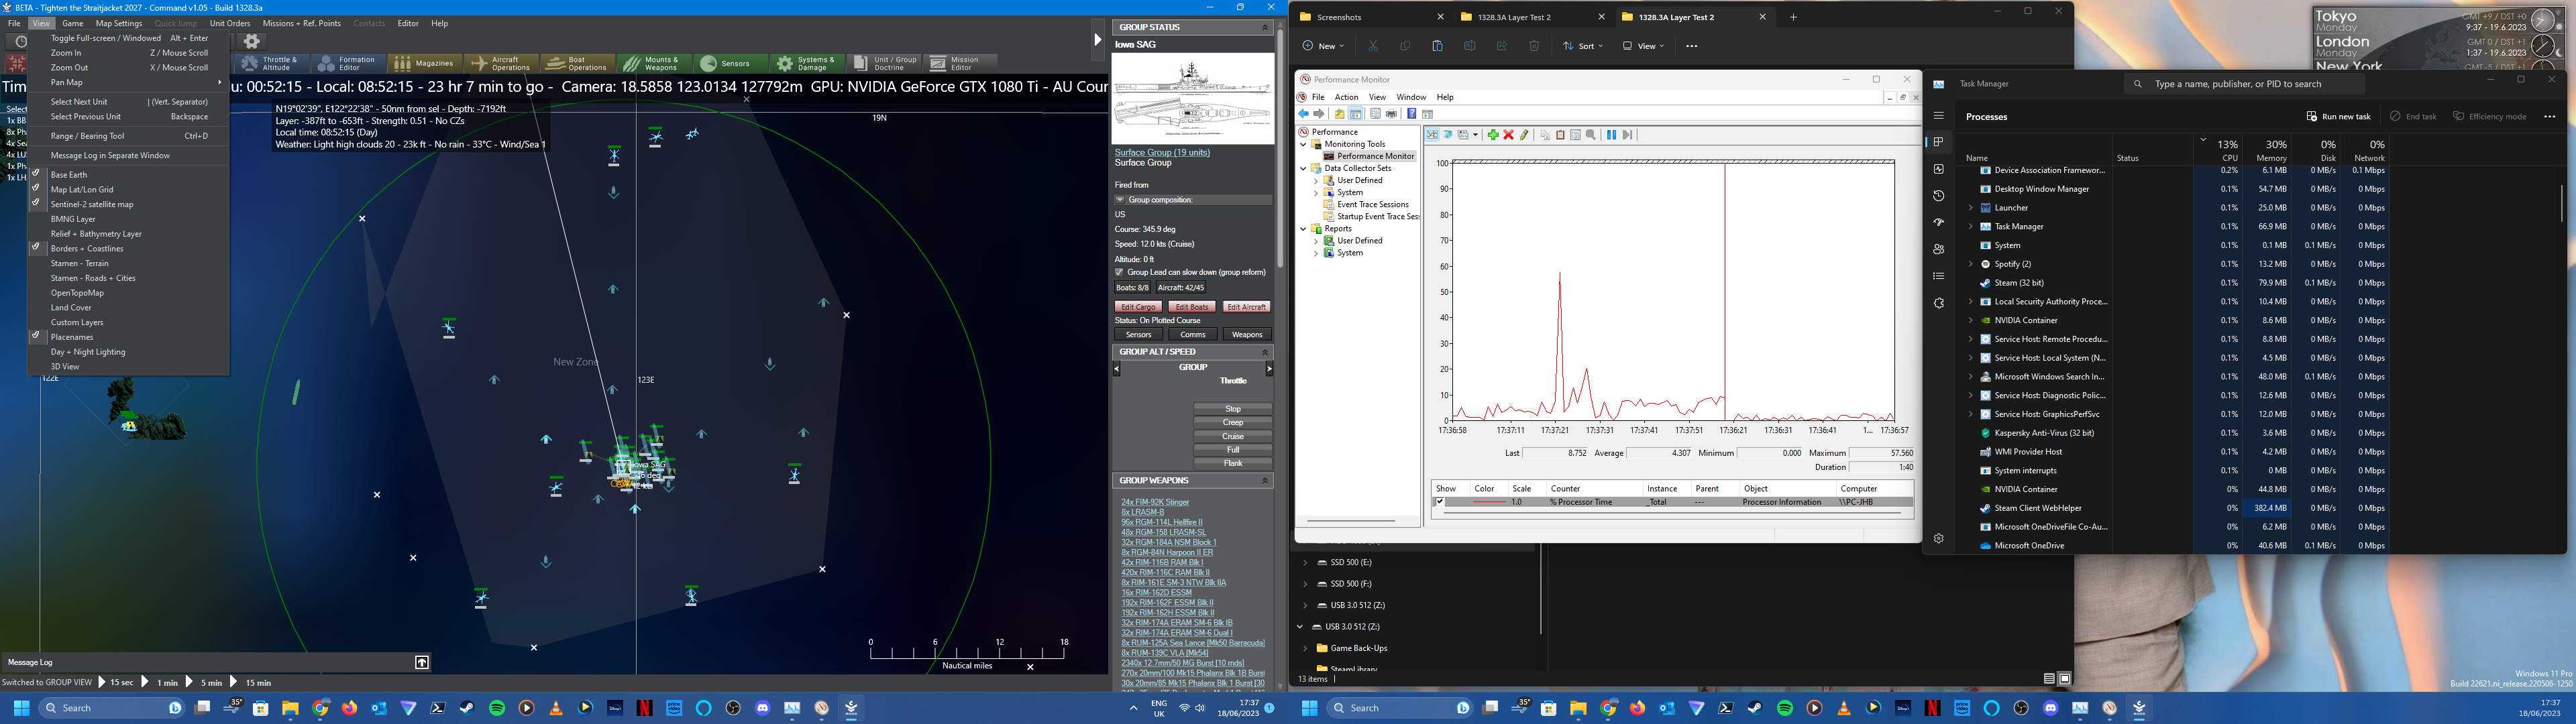Toggle Borders + Coastlines layer
2576x724 pixels.
pyautogui.click(x=129, y=248)
